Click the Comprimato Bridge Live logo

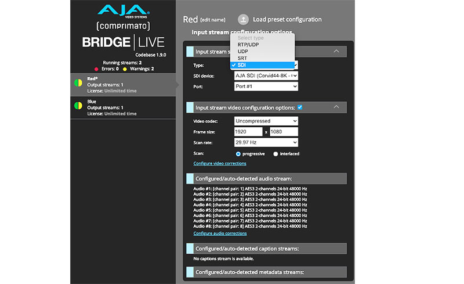click(123, 37)
